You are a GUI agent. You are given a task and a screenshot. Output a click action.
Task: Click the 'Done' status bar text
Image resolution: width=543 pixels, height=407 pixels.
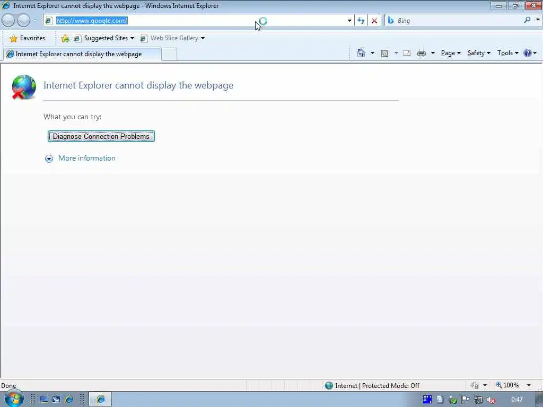point(8,386)
